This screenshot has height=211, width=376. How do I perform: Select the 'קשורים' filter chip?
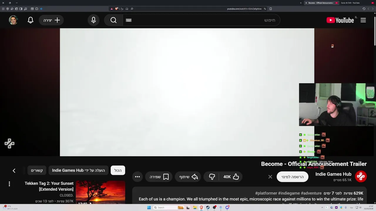[37, 170]
